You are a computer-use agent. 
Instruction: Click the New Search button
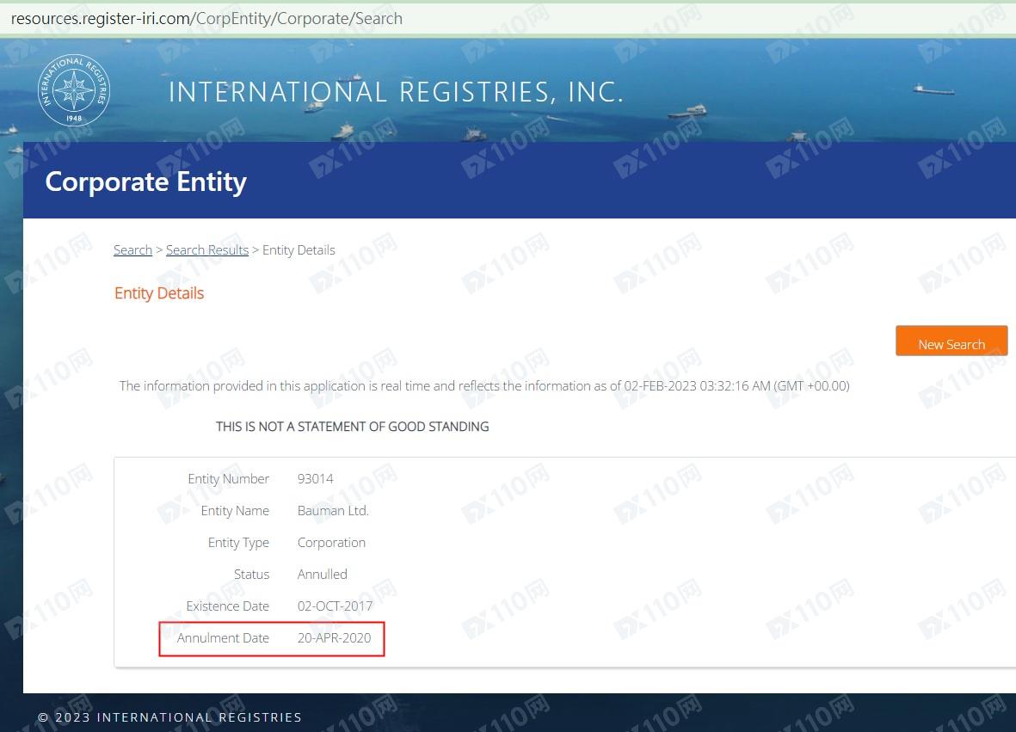951,341
